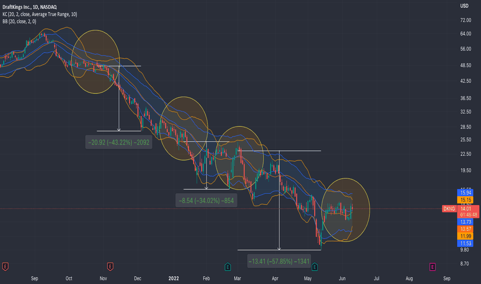This screenshot has height=284, width=481.
Task: Click the 32.50 price axis label
Action: click(466, 112)
